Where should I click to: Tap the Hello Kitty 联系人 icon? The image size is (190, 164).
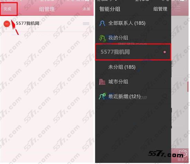183,155
